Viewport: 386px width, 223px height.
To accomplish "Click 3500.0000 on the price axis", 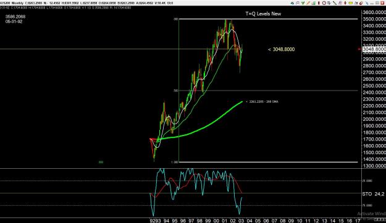I will [x=374, y=19].
